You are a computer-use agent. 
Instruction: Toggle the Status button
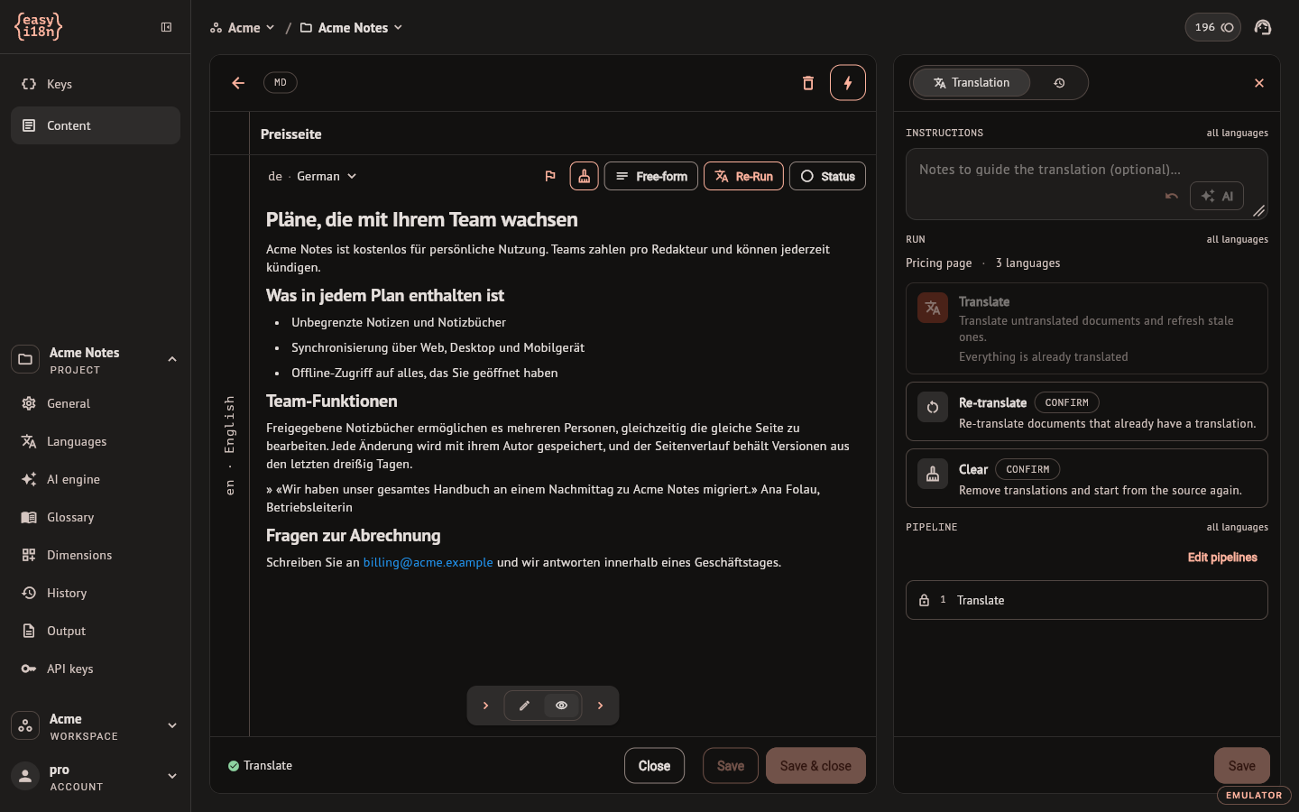tap(827, 176)
